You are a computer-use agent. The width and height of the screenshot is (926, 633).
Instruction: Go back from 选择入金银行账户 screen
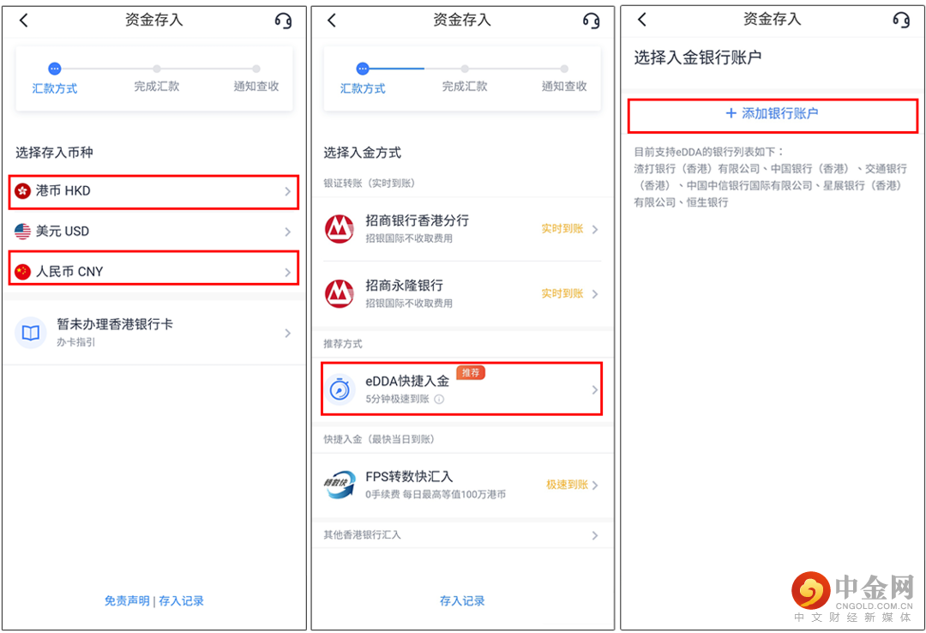tap(642, 20)
